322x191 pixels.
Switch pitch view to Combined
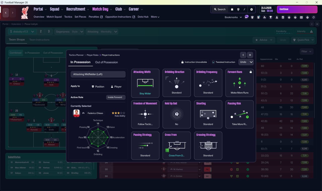click(15, 53)
